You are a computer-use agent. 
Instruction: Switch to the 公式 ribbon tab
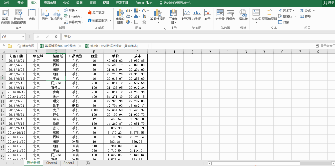(x=66, y=3)
